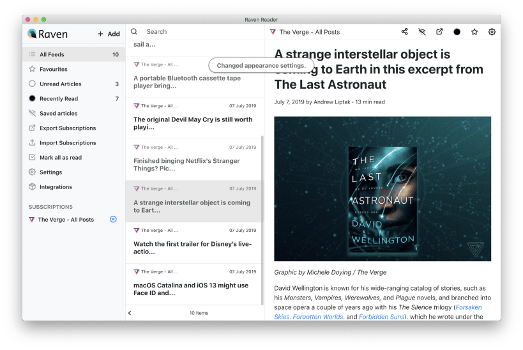Open Recently Read list
The height and width of the screenshot is (350, 523).
pyautogui.click(x=73, y=98)
